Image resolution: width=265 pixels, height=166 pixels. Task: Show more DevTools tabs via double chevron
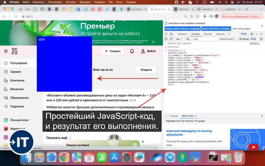tap(229, 34)
